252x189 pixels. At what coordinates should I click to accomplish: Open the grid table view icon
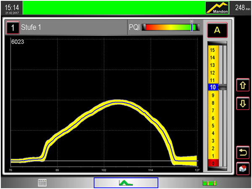coord(42,183)
